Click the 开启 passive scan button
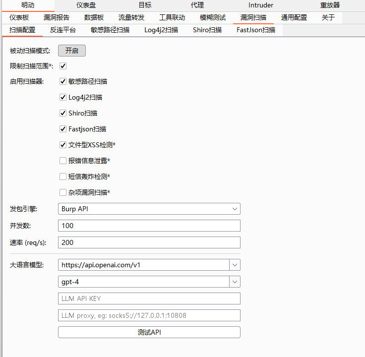This screenshot has height=357, width=365. click(x=72, y=51)
